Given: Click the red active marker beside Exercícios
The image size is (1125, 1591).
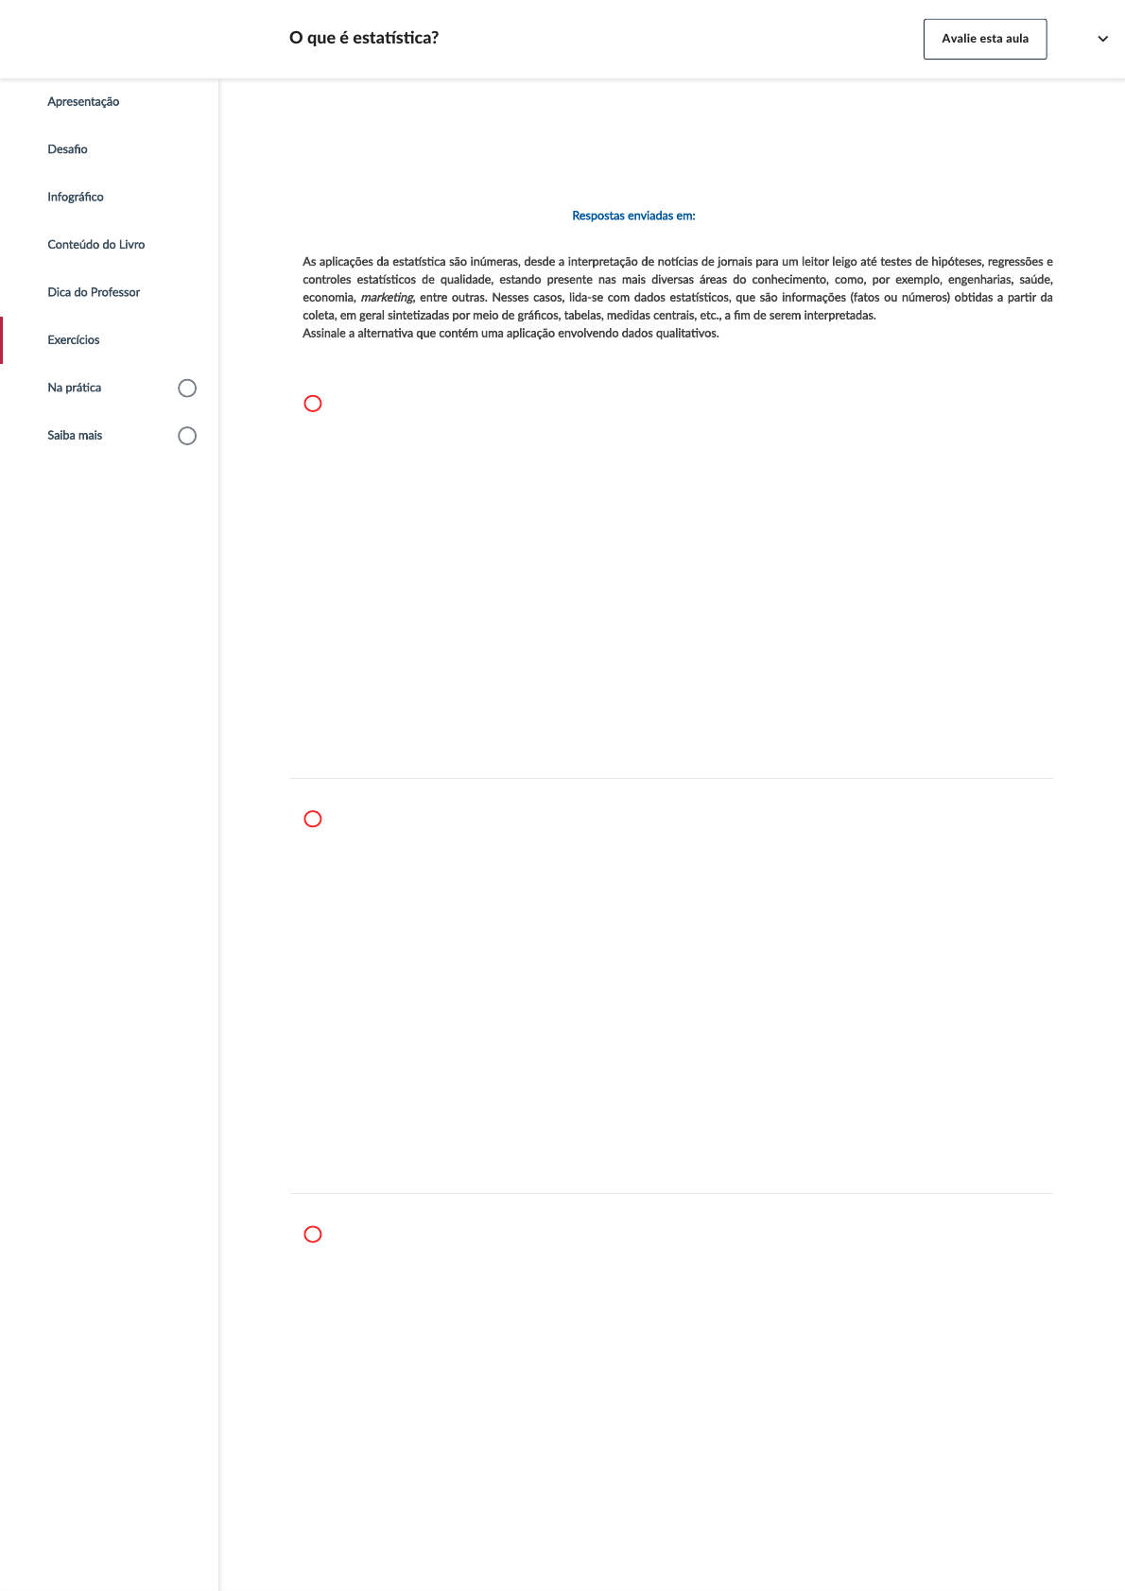Looking at the screenshot, I should [x=2, y=340].
